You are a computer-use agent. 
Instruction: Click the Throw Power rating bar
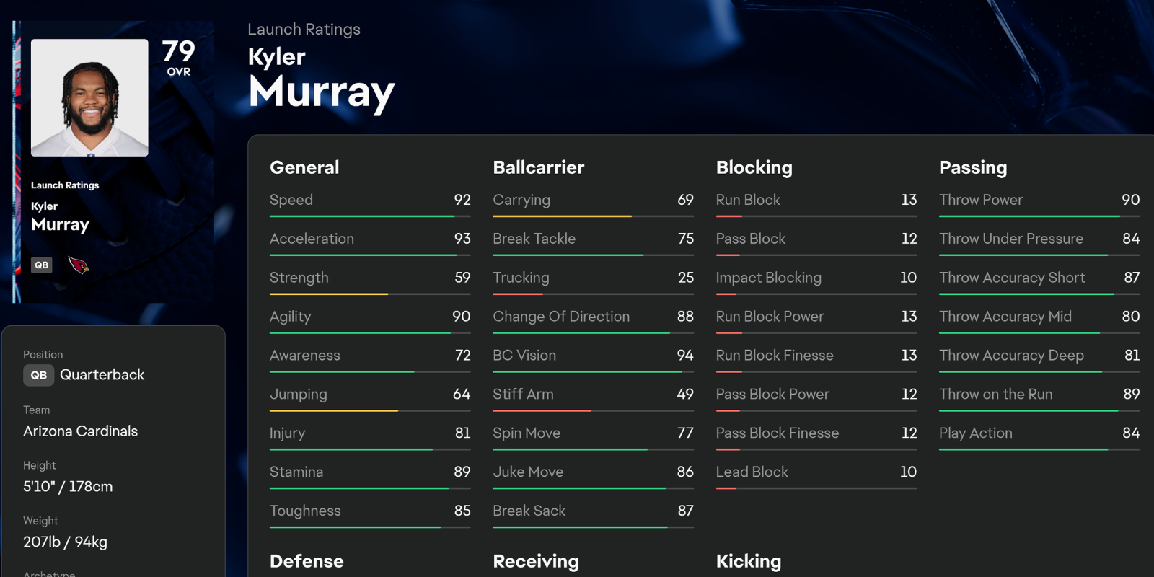[x=1039, y=216]
